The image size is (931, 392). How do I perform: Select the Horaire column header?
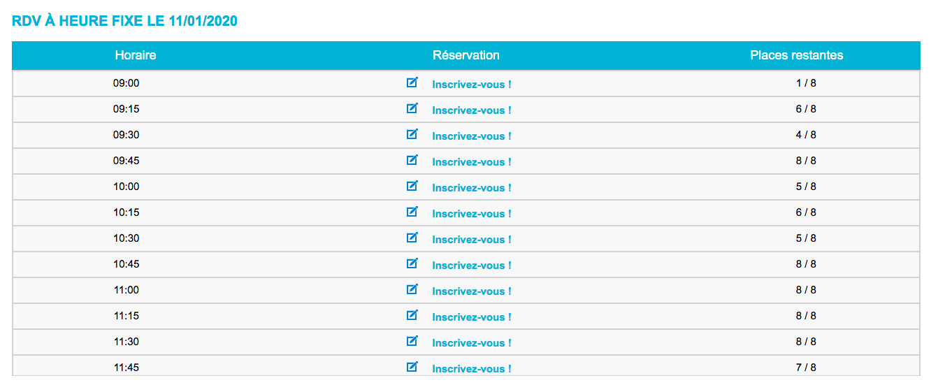[x=136, y=55]
